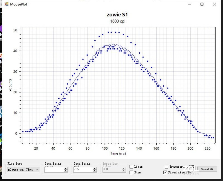Increase the Data Point Start value
The image size is (223, 181).
tap(66, 168)
